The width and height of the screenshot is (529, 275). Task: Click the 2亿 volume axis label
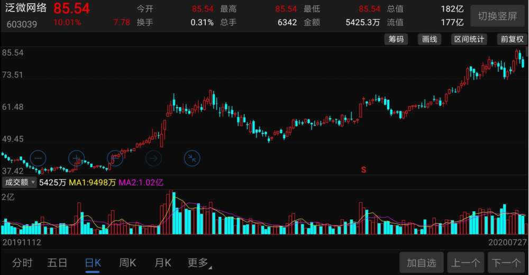8,197
